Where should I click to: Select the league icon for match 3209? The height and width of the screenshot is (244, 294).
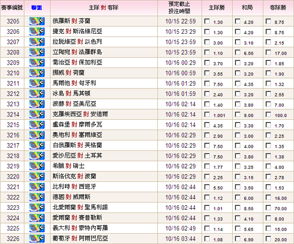(37, 63)
